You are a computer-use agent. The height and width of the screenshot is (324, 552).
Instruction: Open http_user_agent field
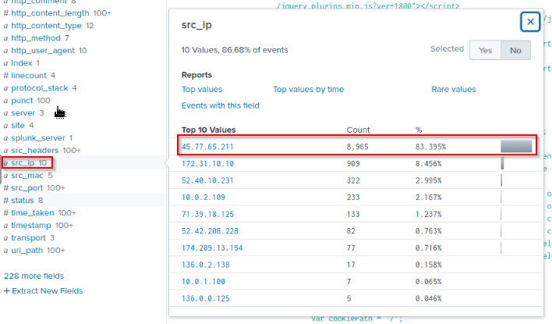[x=43, y=51]
